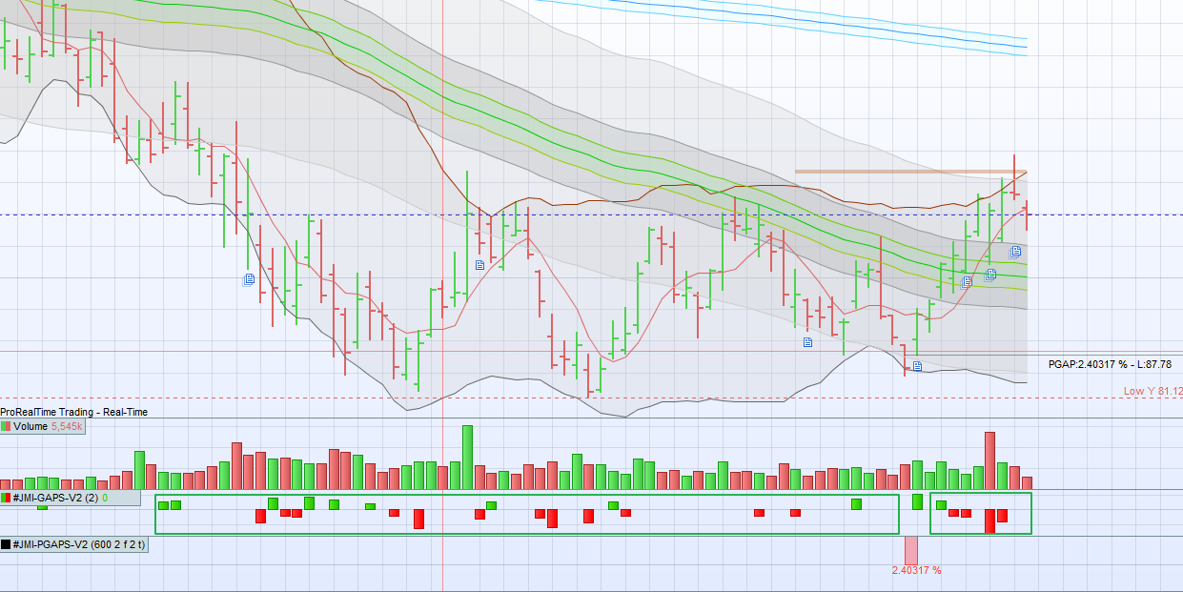Open the note icon on the lowest candle near PGAP level
This screenshot has height=592, width=1183.
[x=916, y=366]
